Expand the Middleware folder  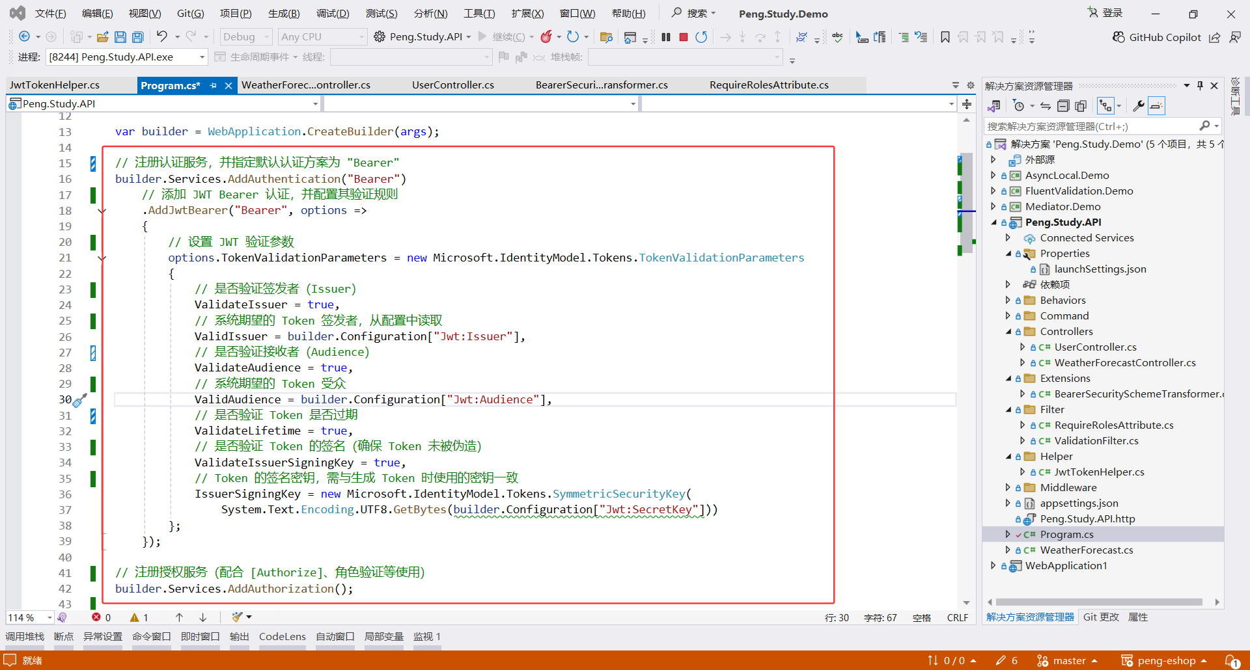coord(1008,488)
